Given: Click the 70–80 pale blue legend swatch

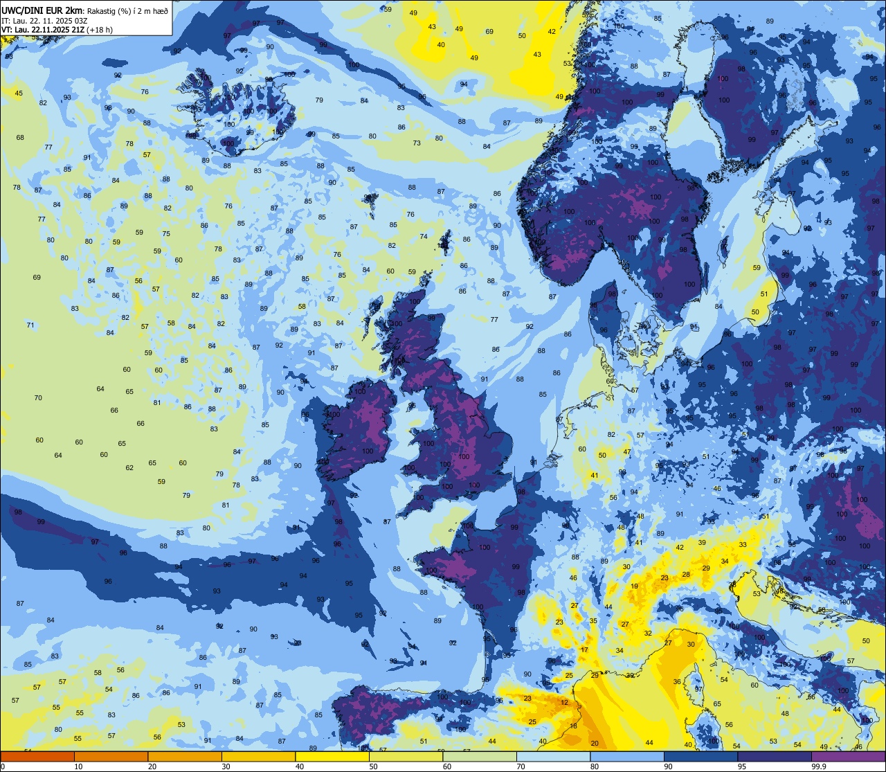Looking at the screenshot, I should click(554, 756).
